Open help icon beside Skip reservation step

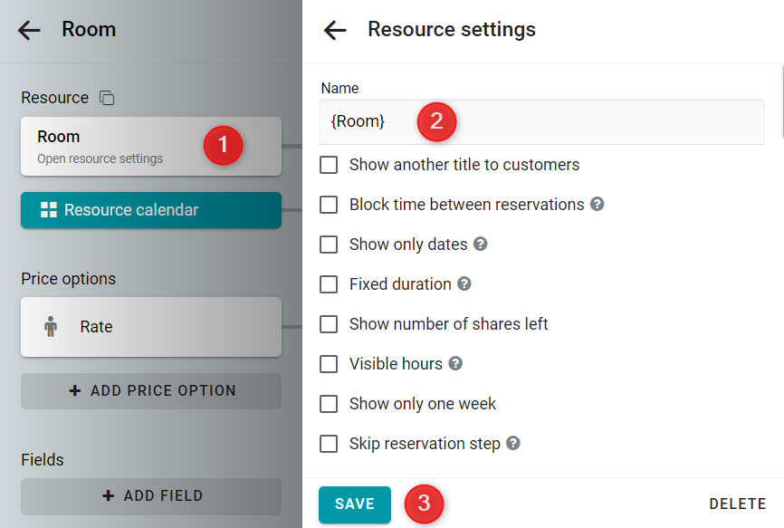[x=513, y=443]
